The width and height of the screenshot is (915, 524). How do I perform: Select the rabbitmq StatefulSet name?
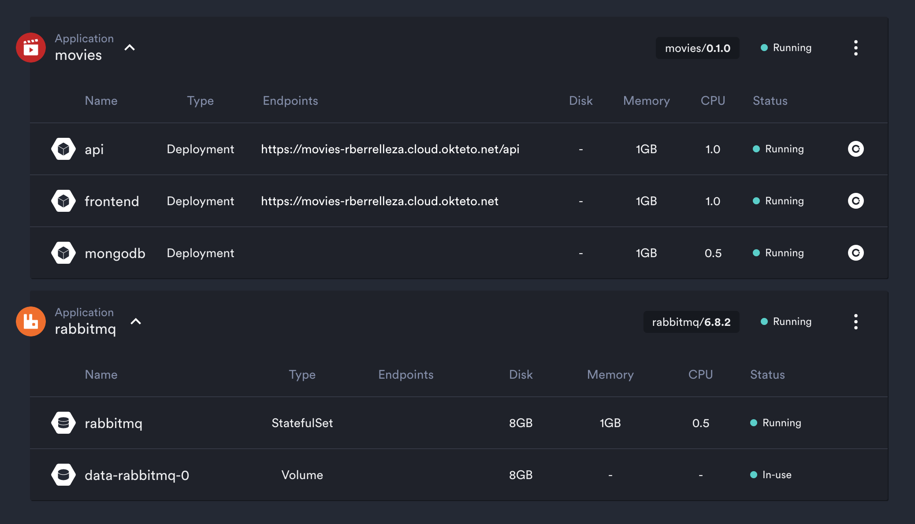coord(114,424)
